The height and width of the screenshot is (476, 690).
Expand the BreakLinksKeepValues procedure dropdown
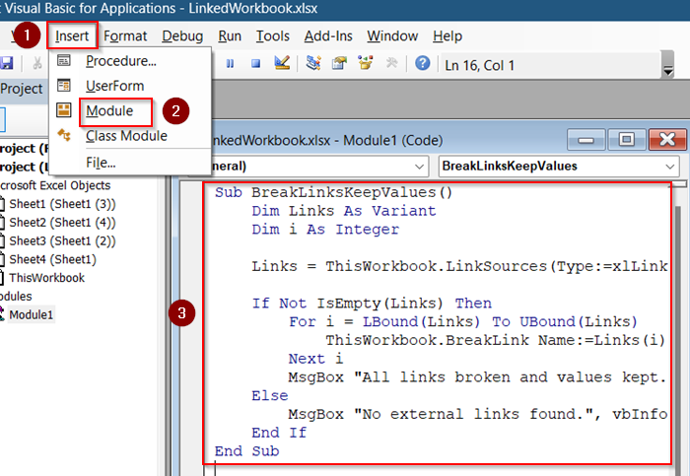pos(669,167)
